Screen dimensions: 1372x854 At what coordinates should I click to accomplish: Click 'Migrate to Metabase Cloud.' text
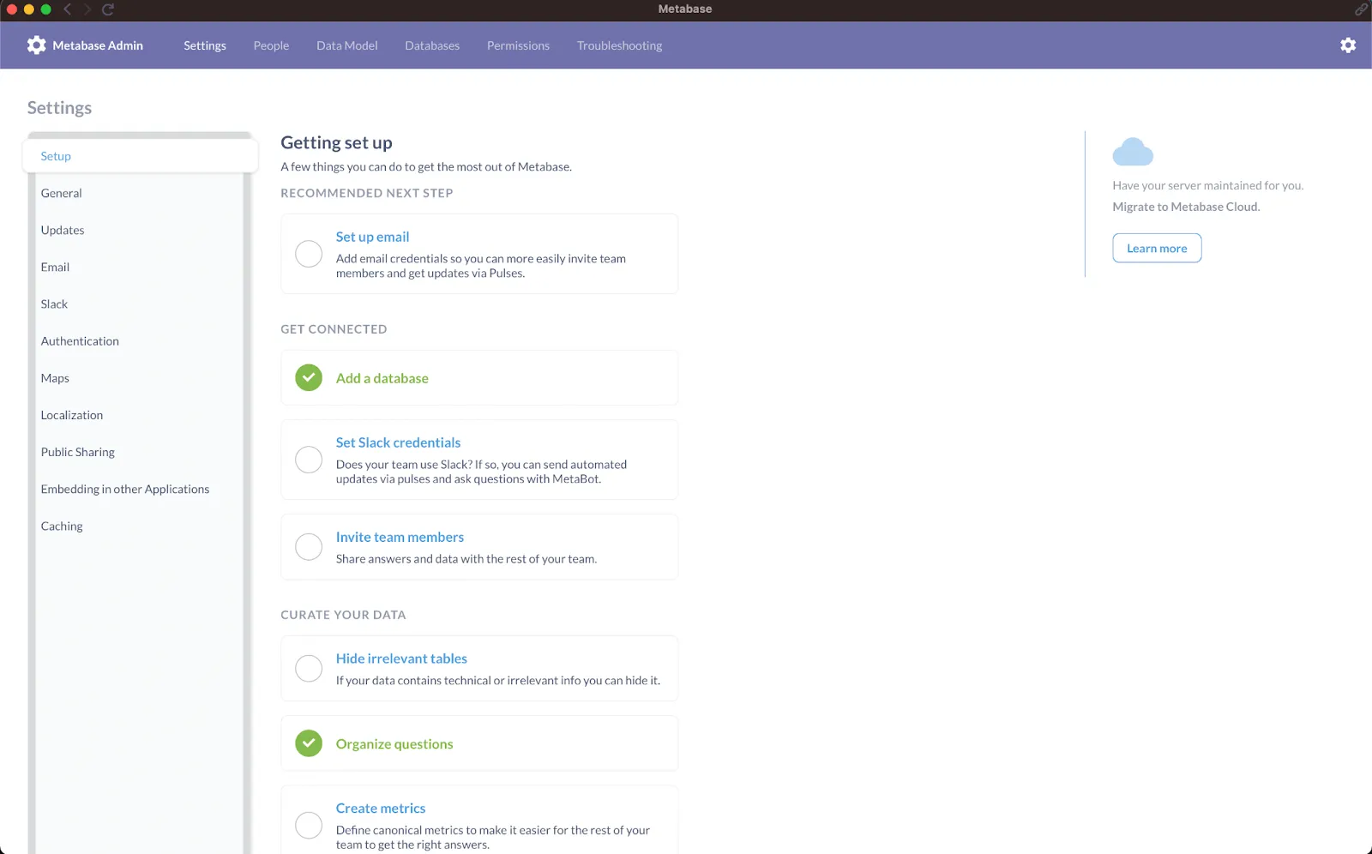click(x=1186, y=207)
